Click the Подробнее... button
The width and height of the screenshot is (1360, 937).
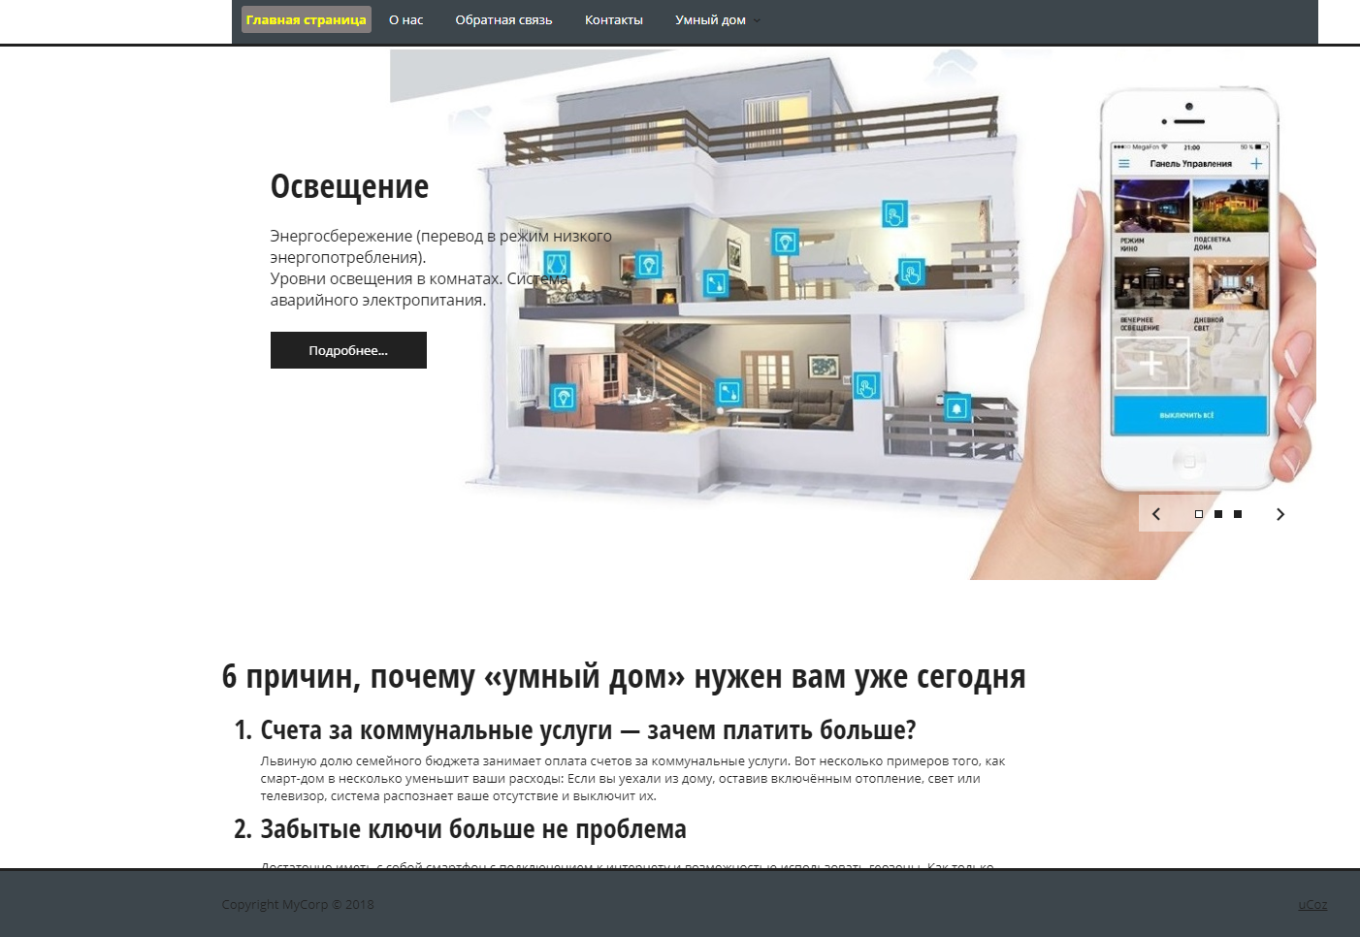348,350
